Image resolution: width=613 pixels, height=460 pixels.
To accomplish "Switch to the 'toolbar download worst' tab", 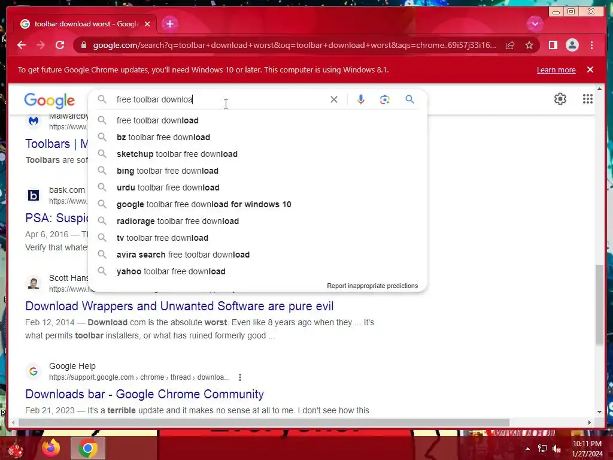I will pyautogui.click(x=85, y=24).
